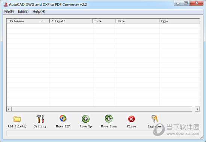The width and height of the screenshot is (206, 142).
Task: Open the Help(H) menu
Action: pyautogui.click(x=39, y=12)
